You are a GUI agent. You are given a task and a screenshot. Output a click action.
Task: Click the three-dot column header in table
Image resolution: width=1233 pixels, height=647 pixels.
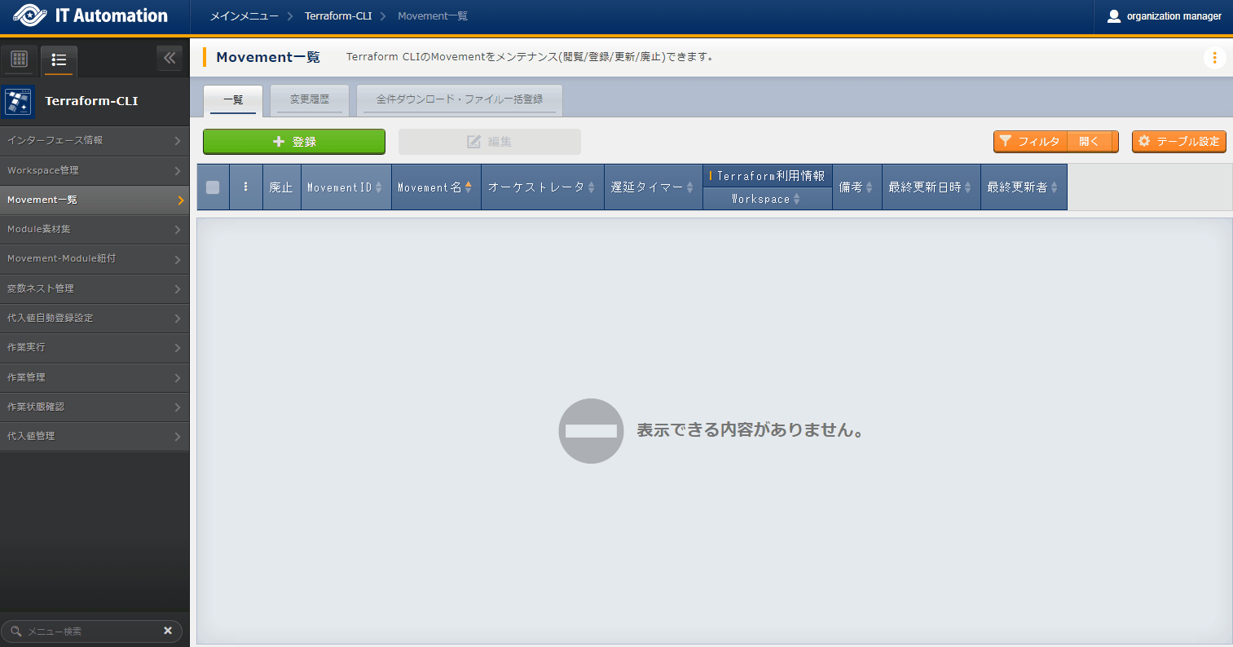pyautogui.click(x=245, y=187)
